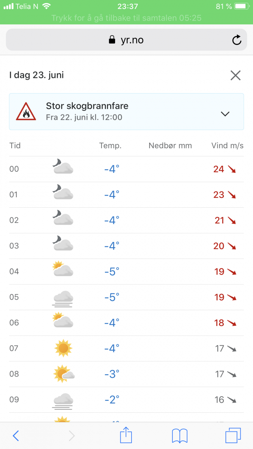Select the 24 m/s wind value
This screenshot has height=449, width=253.
pos(219,169)
